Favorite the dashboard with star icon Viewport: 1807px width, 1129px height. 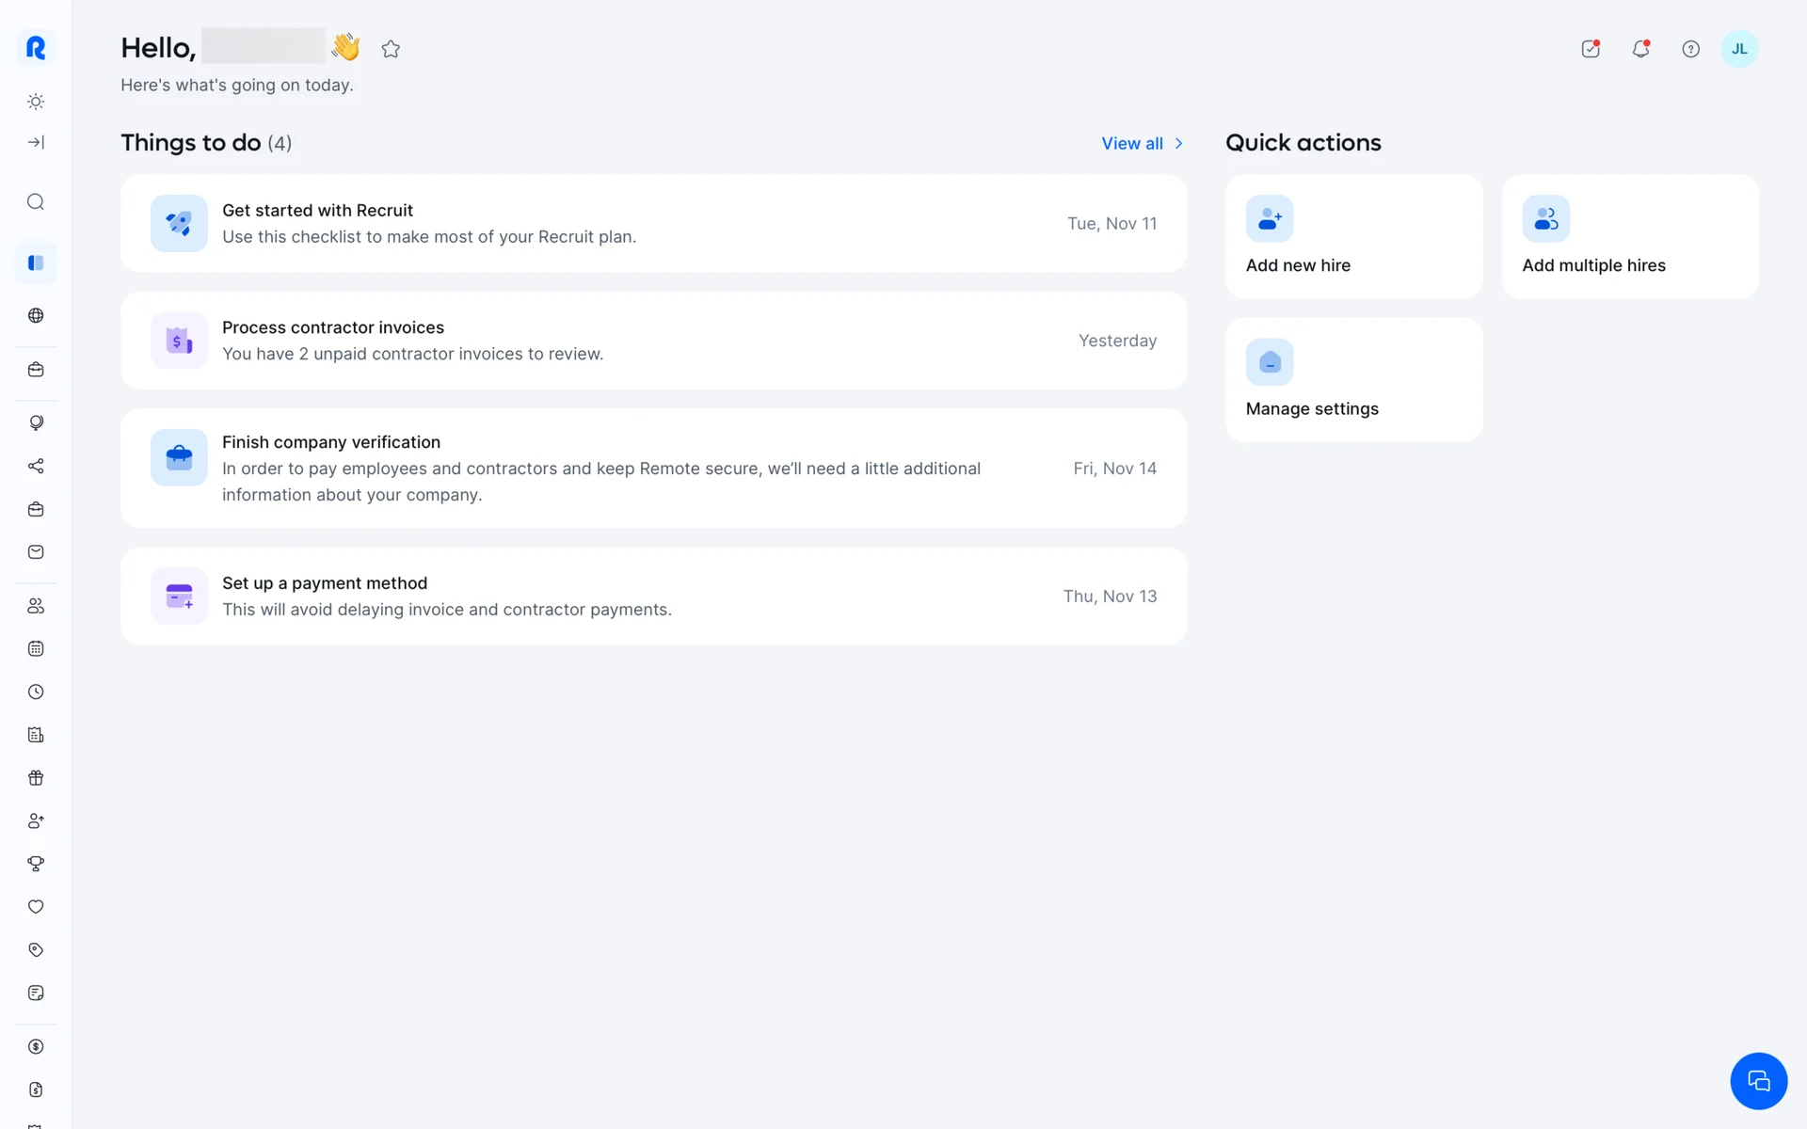tap(391, 49)
